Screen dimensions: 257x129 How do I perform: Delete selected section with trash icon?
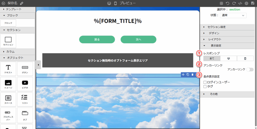[x=192, y=75]
